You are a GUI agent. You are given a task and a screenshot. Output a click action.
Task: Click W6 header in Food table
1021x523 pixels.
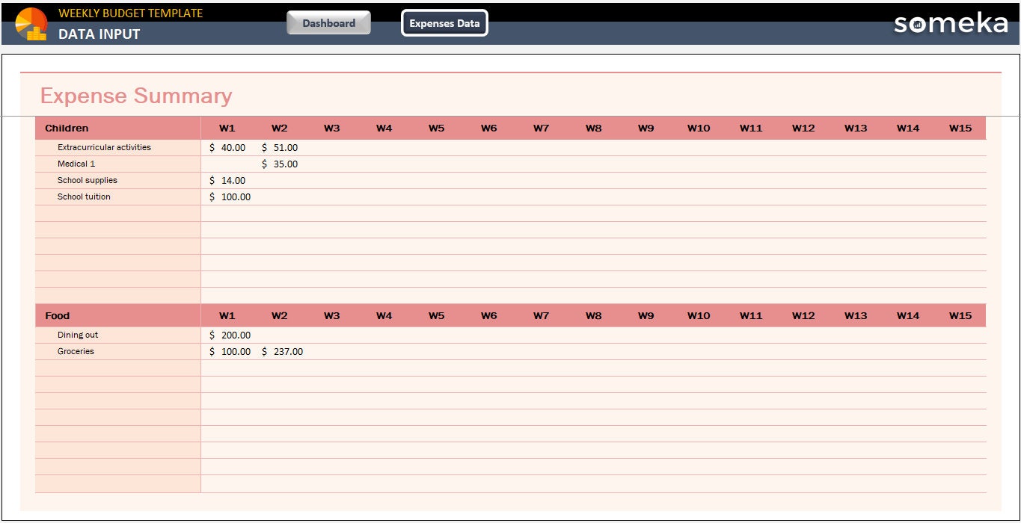pos(489,315)
